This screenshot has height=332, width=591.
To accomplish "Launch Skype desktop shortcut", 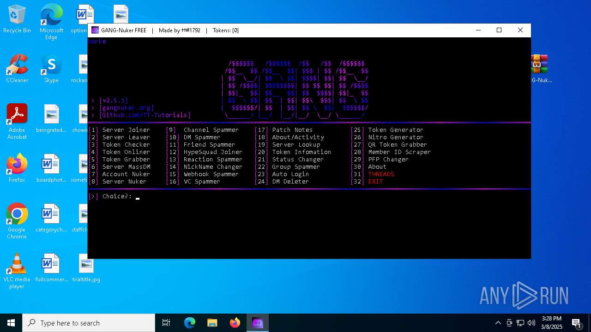I will coord(51,69).
